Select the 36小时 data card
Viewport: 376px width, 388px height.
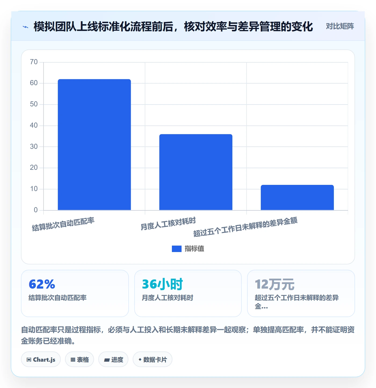point(188,293)
